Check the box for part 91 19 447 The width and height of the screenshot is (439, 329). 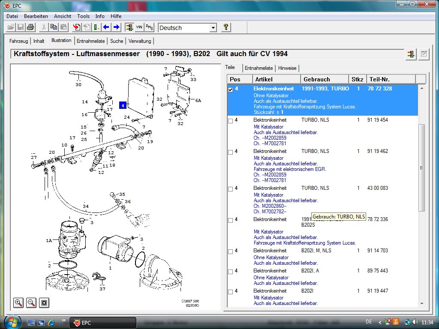(x=230, y=292)
